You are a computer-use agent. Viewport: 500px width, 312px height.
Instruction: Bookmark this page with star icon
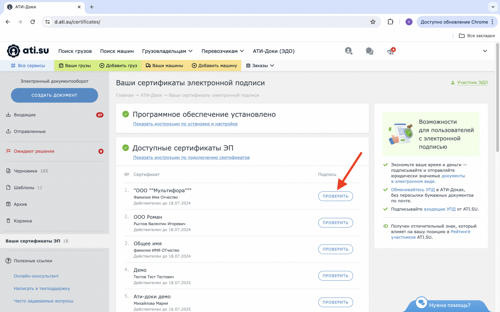[x=373, y=22]
